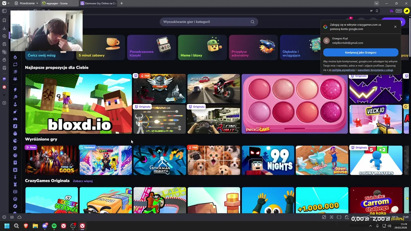Viewport: 411px width, 231px height.
Task: Click the Zobacz więcej link
Action: 83,181
